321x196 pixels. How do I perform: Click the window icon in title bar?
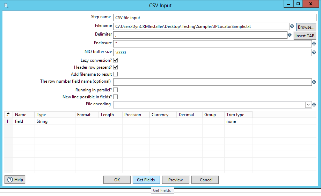click(x=6, y=6)
